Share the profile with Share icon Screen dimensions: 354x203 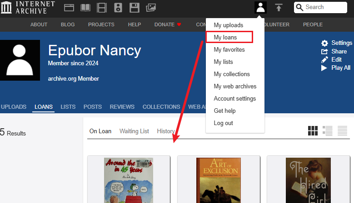(x=324, y=52)
